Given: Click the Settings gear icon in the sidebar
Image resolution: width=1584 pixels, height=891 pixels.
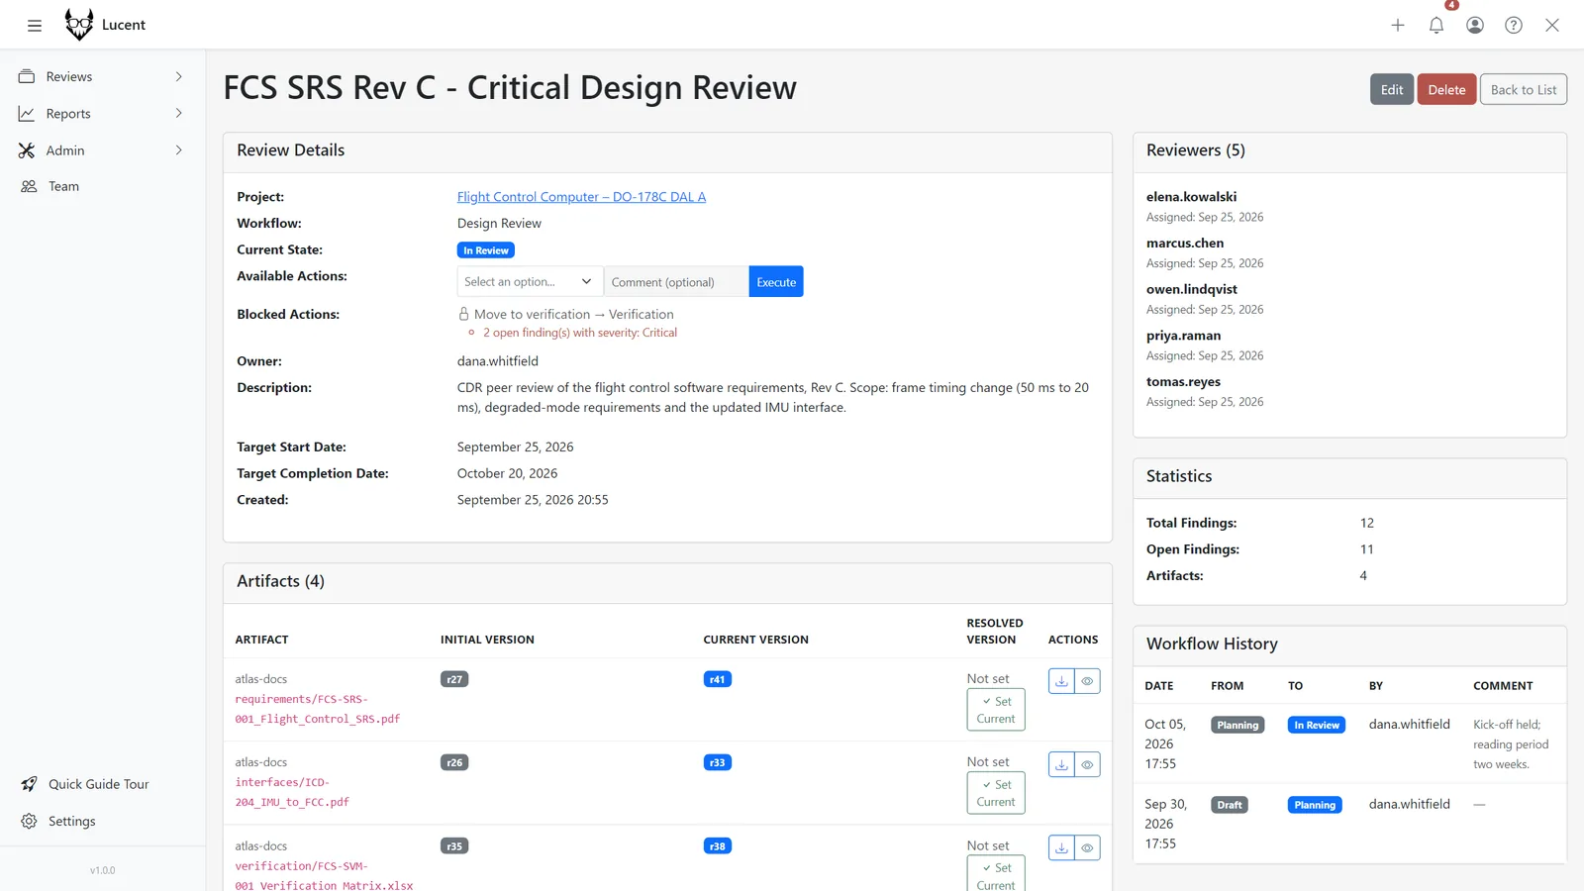Looking at the screenshot, I should point(29,822).
